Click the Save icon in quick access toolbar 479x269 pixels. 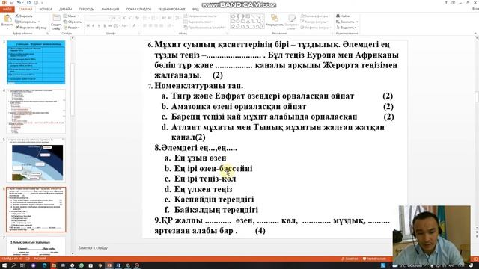(12, 3)
